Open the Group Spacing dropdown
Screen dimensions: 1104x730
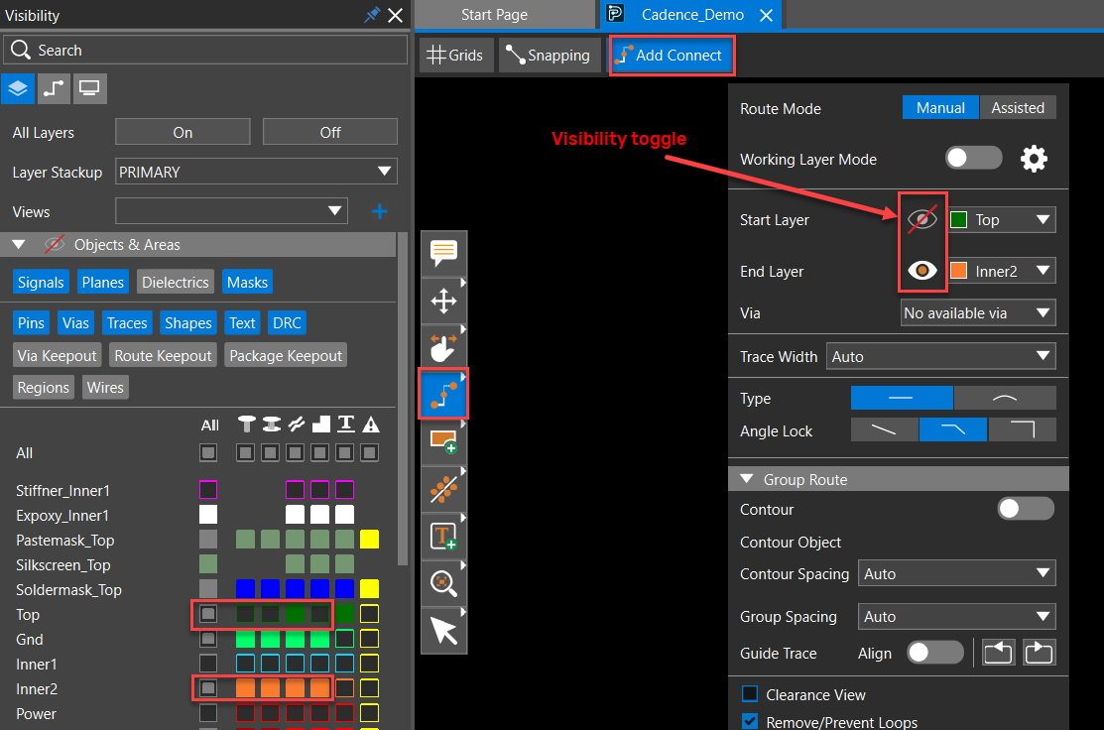957,617
